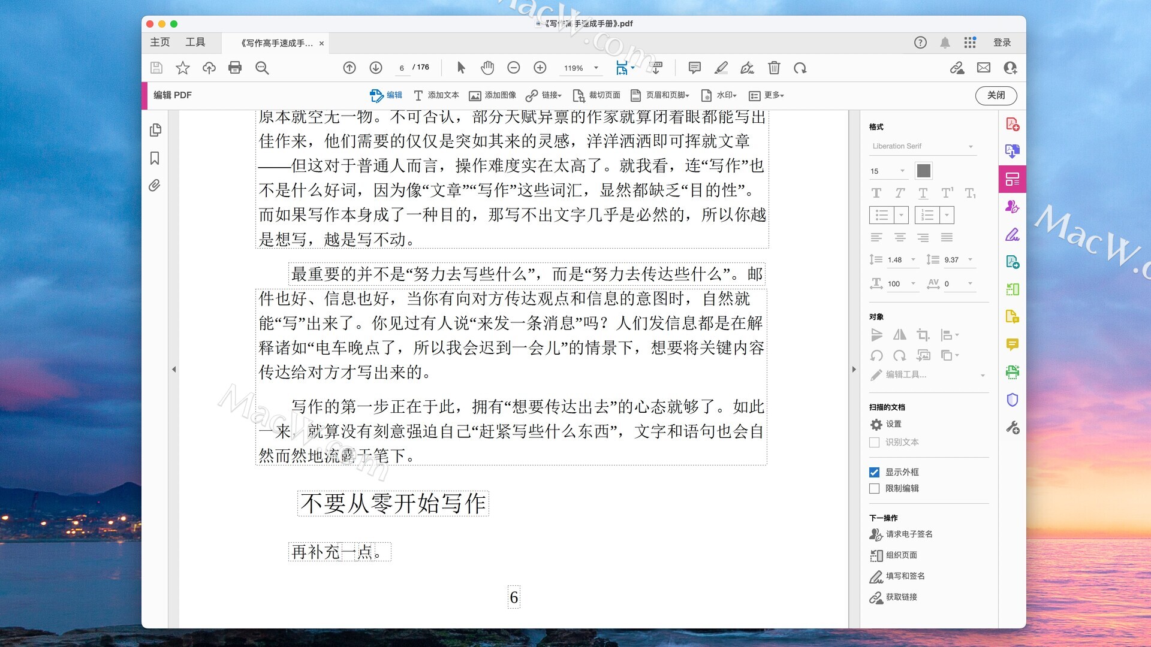The height and width of the screenshot is (647, 1151).
Task: Click the cloud upload icon
Action: coord(209,68)
